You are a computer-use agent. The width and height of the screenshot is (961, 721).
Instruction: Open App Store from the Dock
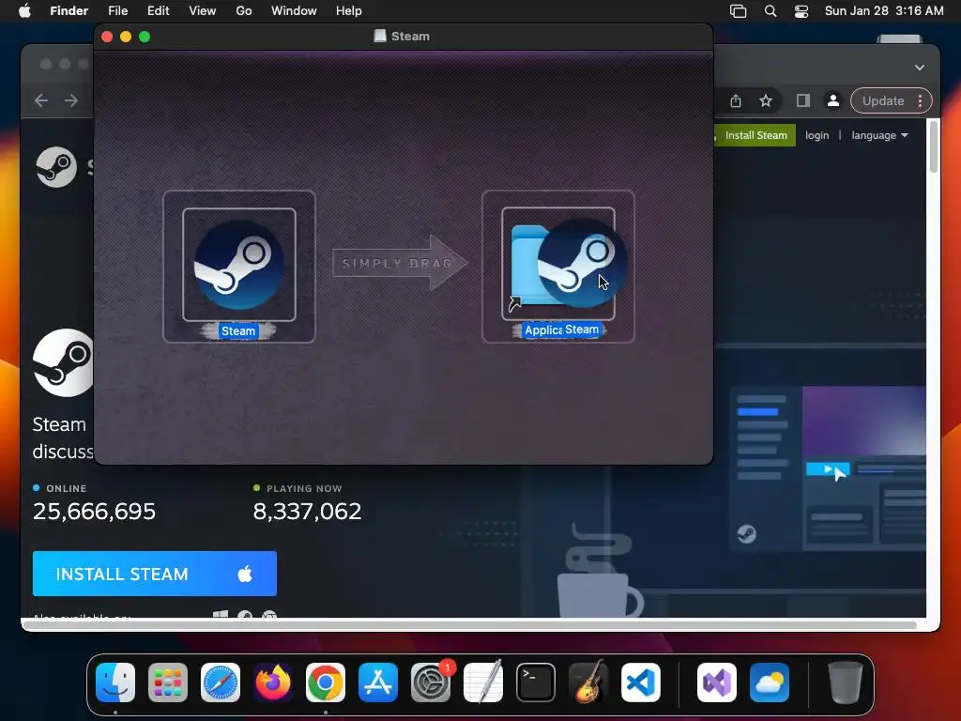tap(377, 683)
